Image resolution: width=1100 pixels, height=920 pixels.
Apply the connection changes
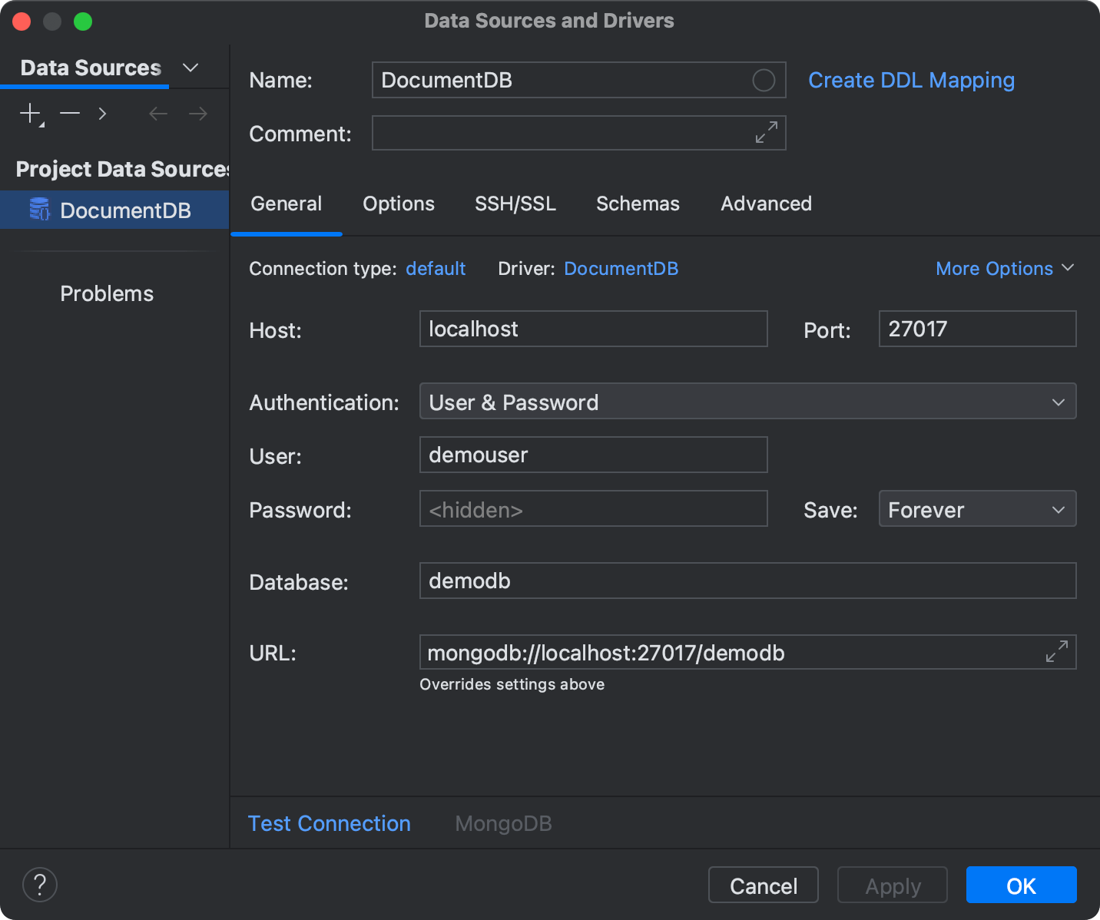click(x=892, y=885)
